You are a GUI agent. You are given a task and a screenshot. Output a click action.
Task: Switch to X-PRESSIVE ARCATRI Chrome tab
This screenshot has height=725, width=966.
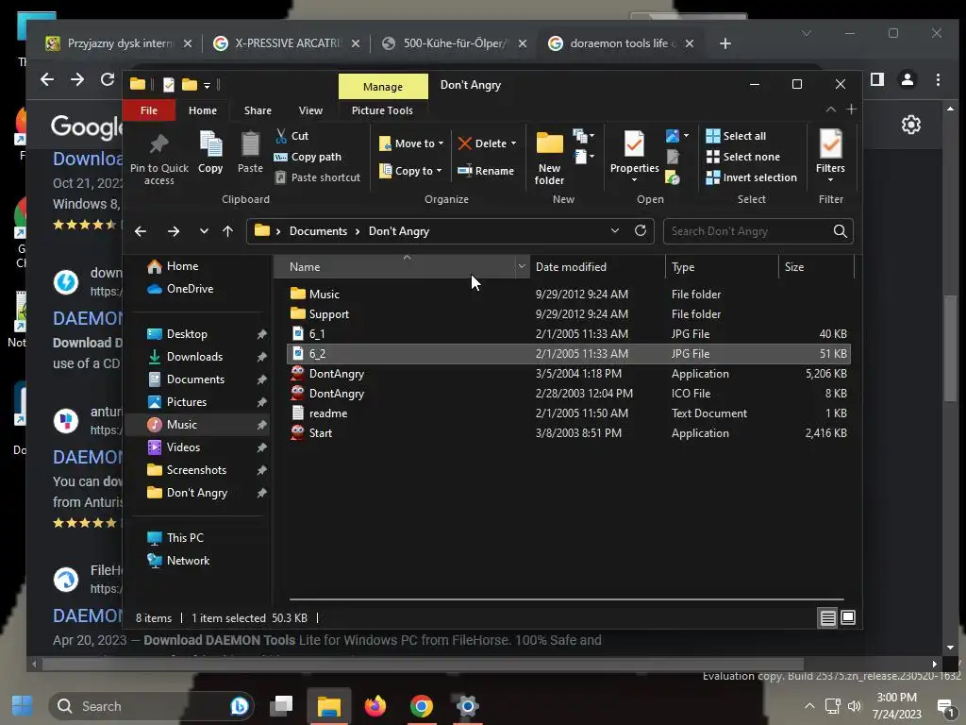click(287, 43)
